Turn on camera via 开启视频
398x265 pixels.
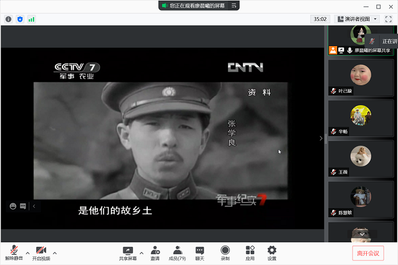point(41,253)
